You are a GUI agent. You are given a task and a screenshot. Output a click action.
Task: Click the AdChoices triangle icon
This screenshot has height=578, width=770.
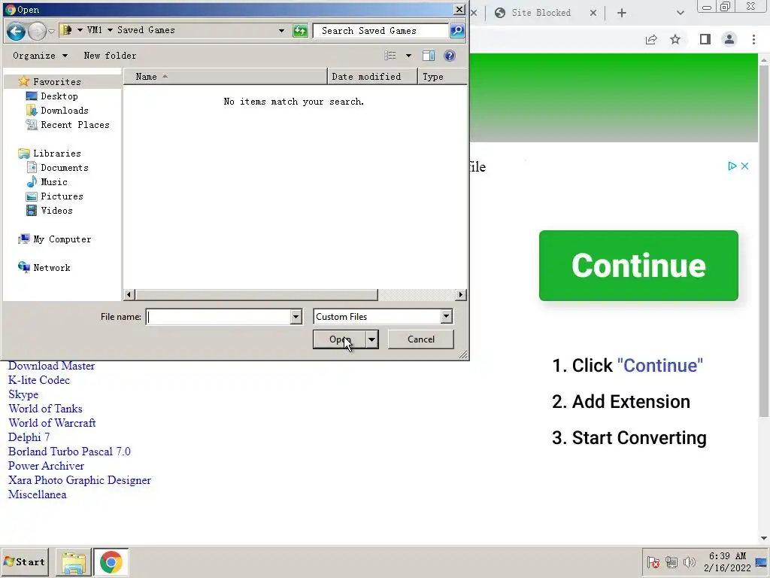[x=732, y=166]
